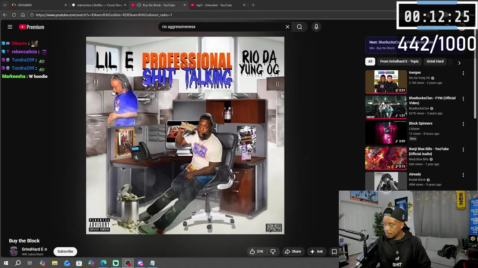Close the GIVEAWAY tab
478x268 pixels.
point(66,5)
